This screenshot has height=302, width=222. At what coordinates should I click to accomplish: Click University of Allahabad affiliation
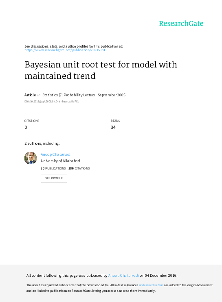coord(60,161)
